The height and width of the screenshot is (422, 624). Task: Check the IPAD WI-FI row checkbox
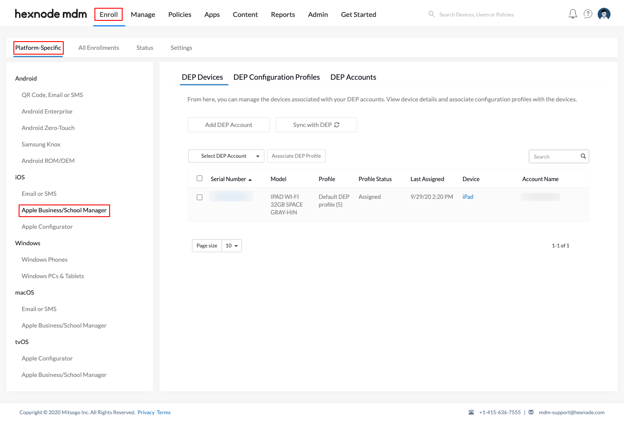199,198
